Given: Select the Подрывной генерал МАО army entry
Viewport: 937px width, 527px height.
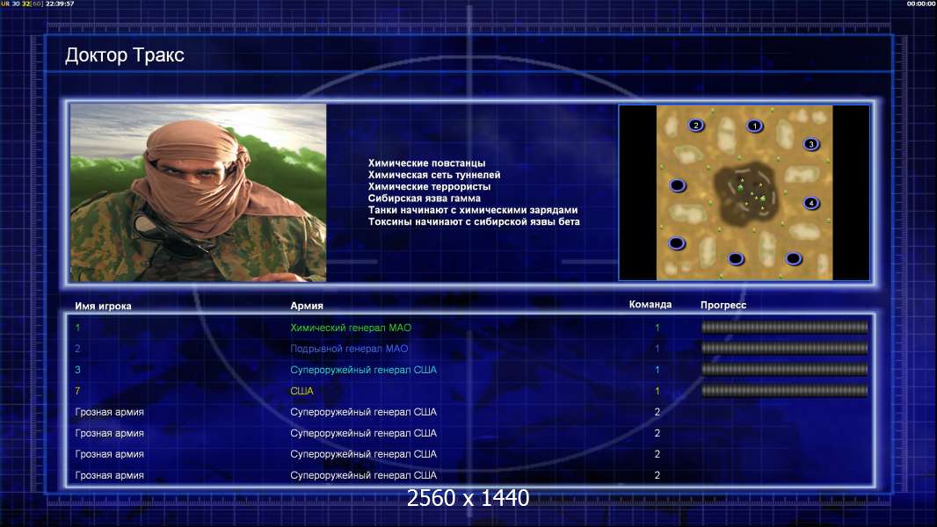Looking at the screenshot, I should click(349, 349).
